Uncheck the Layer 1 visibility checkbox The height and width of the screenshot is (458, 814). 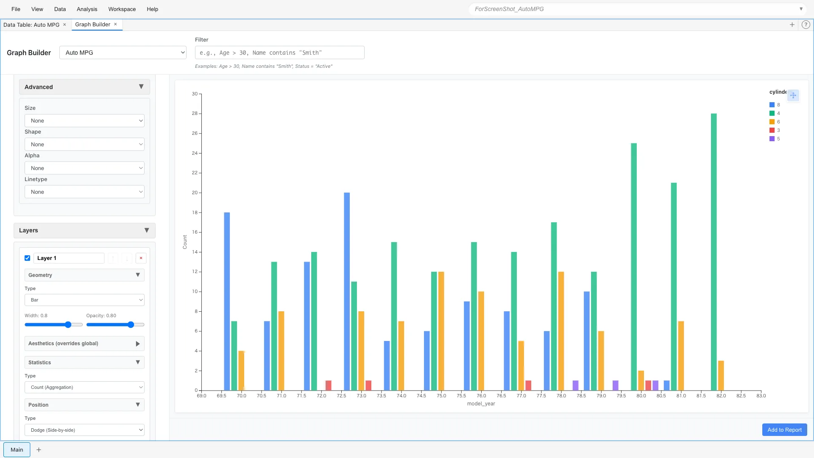coord(27,258)
